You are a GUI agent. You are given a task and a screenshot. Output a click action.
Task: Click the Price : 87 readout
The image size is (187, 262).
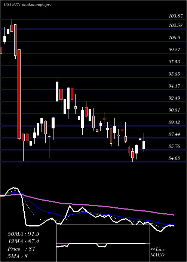tap(22, 249)
